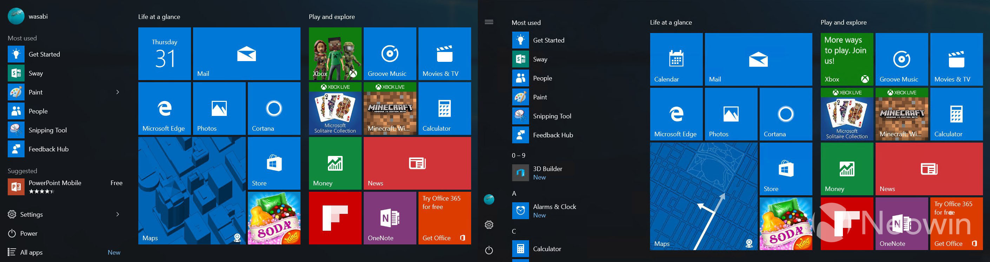Open the Flipboard tile in the left menu

[x=335, y=218]
